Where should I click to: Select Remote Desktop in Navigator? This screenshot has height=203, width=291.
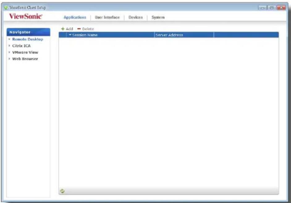click(28, 39)
